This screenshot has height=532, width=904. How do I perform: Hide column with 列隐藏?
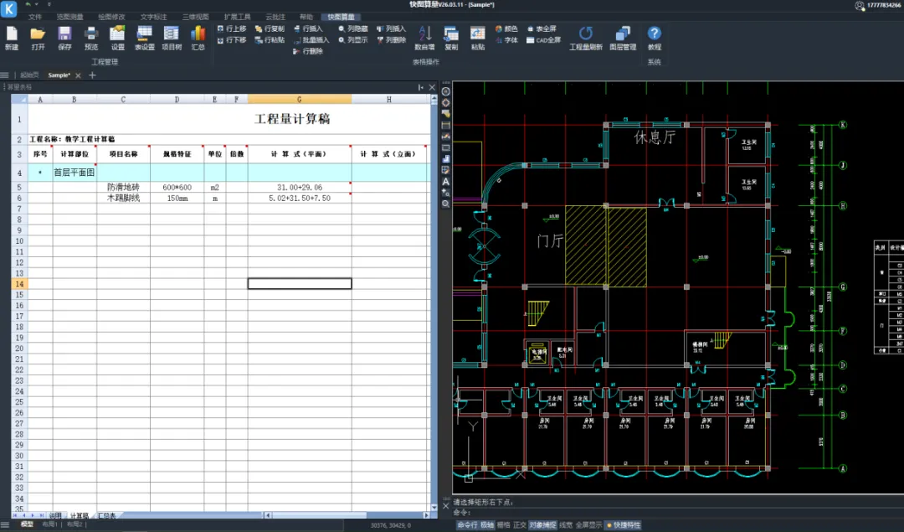(x=353, y=28)
